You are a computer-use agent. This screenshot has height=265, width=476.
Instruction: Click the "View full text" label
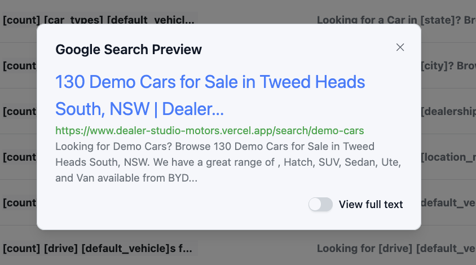click(x=371, y=204)
